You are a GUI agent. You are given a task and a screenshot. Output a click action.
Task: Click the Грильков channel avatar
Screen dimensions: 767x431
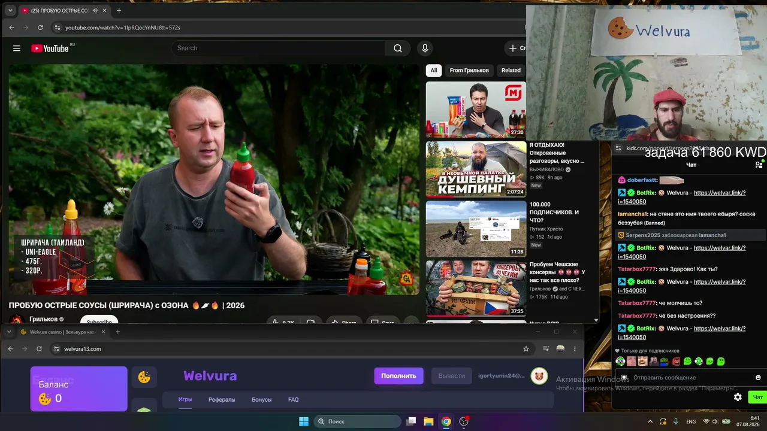(17, 321)
